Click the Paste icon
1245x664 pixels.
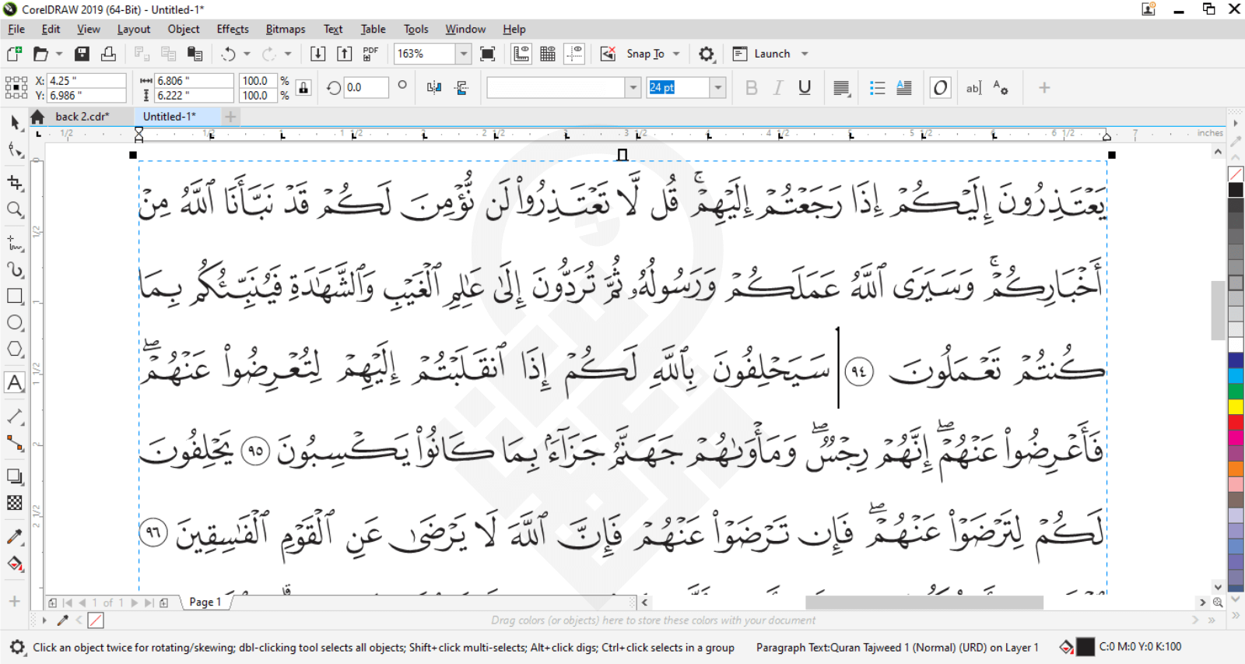[195, 54]
